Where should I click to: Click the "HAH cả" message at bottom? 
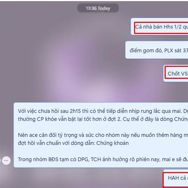click(176, 178)
